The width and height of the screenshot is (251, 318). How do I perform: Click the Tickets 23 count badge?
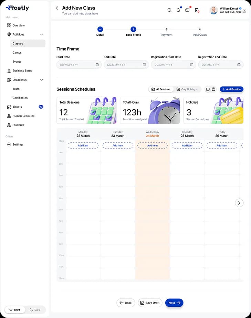tap(41, 107)
